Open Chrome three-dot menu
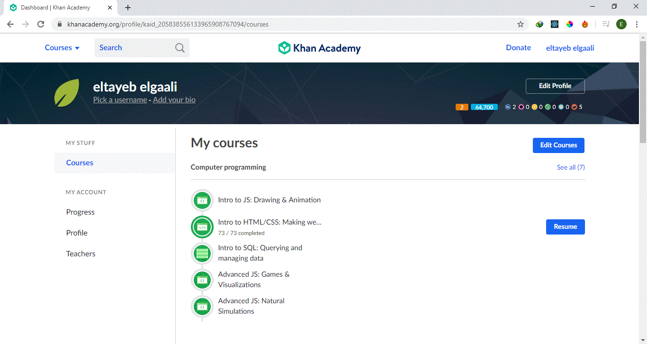Screen dimensions: 647x344 pyautogui.click(x=638, y=24)
